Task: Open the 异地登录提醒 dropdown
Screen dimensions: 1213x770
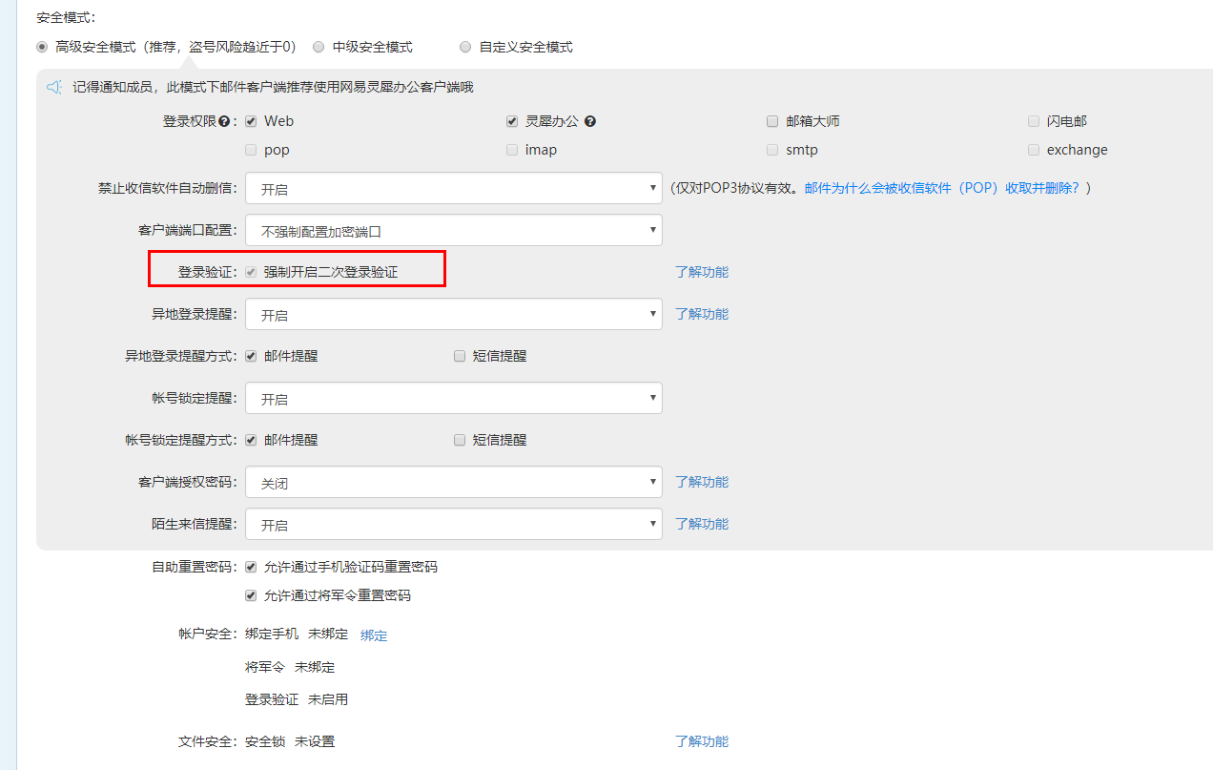Action: click(x=453, y=314)
